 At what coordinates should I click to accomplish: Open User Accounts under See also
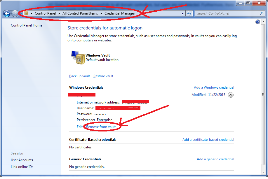22,160
